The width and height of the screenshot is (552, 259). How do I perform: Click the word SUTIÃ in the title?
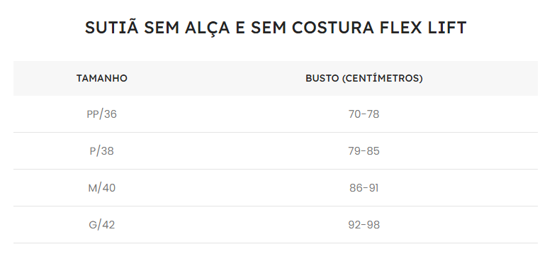[111, 26]
